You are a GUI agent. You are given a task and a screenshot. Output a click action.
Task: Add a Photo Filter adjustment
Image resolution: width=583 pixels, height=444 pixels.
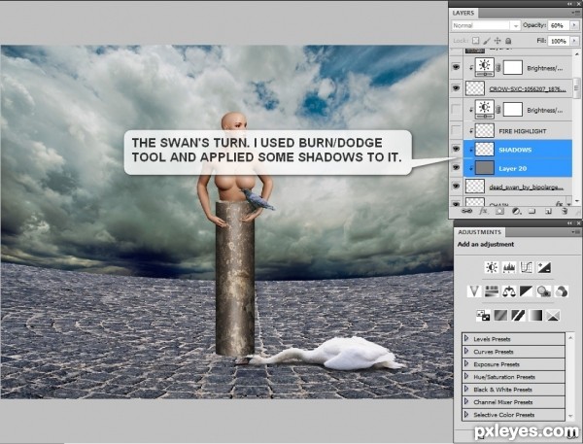(543, 291)
